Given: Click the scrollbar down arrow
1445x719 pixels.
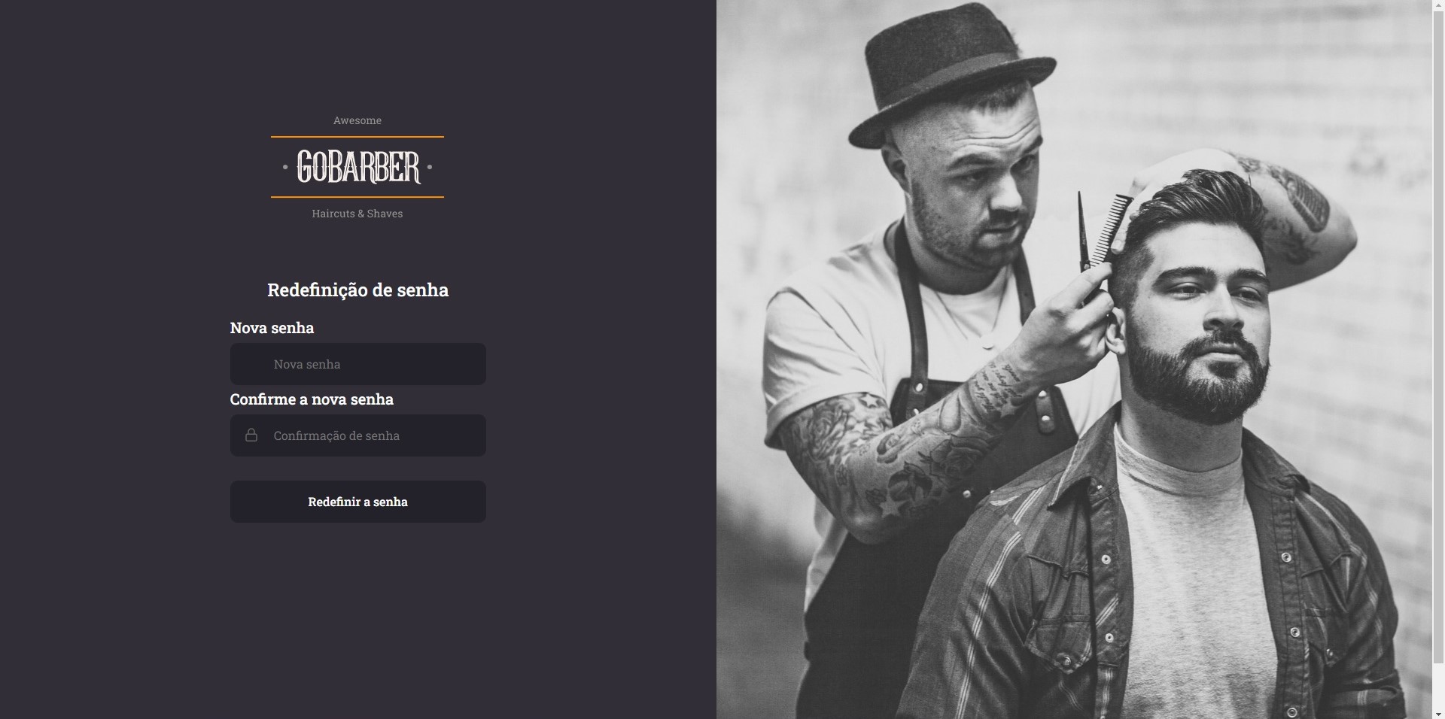Looking at the screenshot, I should click(1438, 713).
